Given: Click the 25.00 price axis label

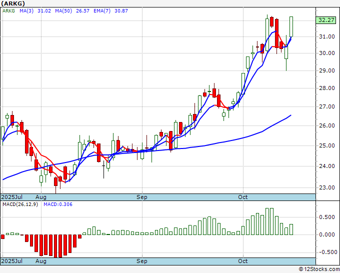Looking at the screenshot, I should (x=327, y=145).
